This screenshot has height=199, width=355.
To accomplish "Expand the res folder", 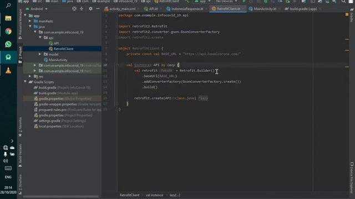I will [x=30, y=76].
